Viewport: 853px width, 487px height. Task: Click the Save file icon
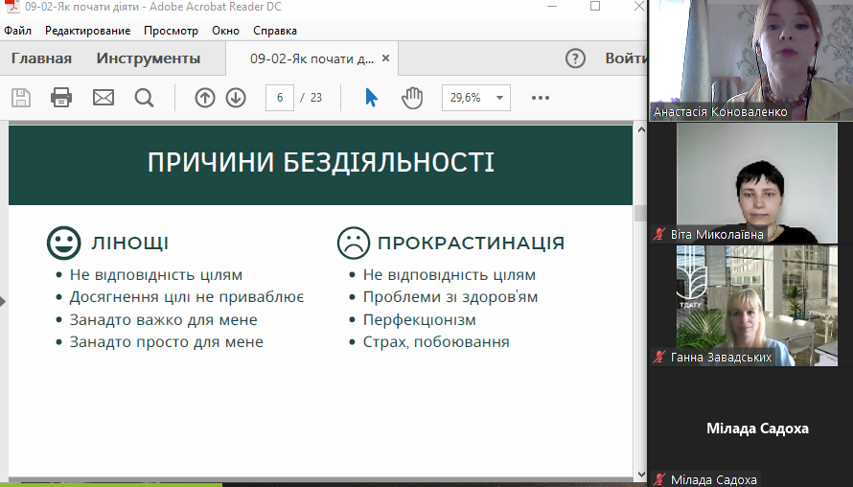point(21,97)
